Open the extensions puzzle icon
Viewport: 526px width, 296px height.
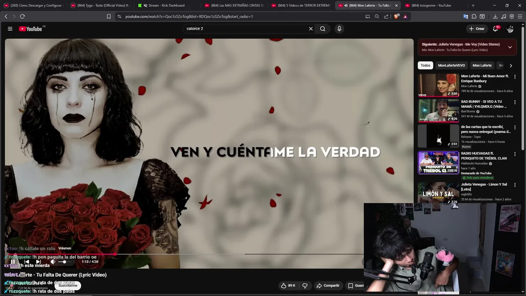(474, 16)
